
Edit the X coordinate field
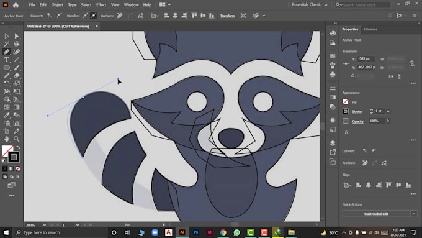(x=366, y=58)
